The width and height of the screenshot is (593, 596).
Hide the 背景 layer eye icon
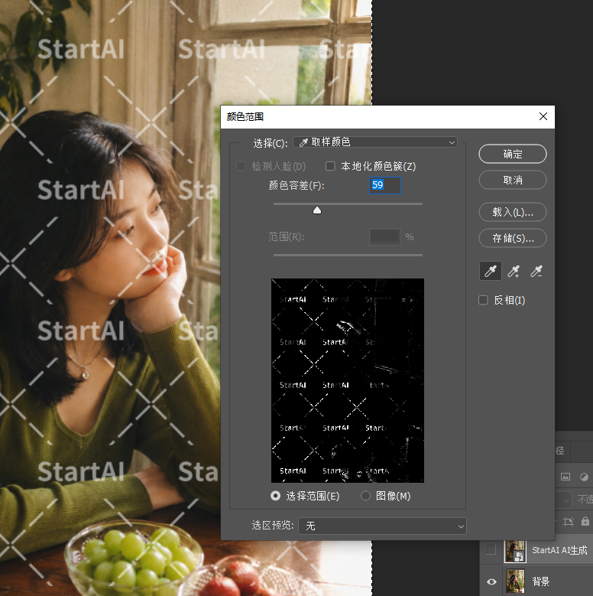coord(491,581)
